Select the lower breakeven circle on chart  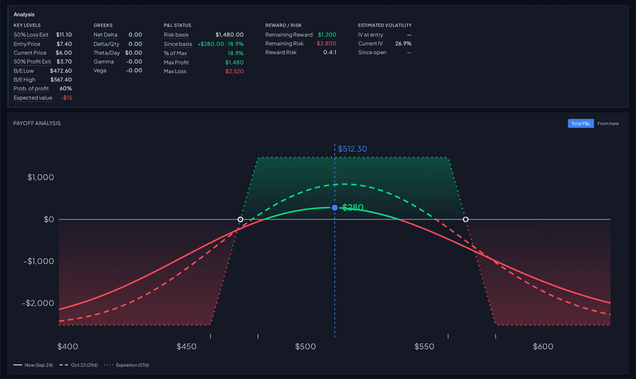tap(240, 219)
